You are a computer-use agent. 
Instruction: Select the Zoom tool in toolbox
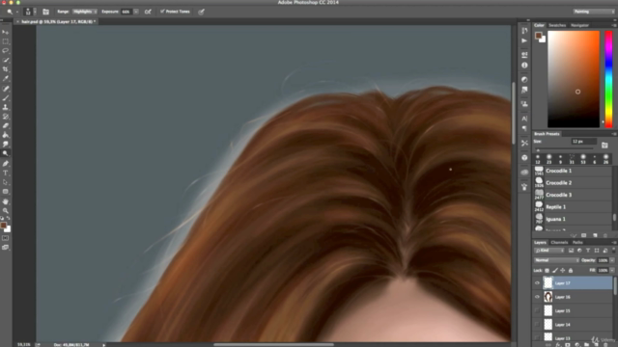click(6, 211)
